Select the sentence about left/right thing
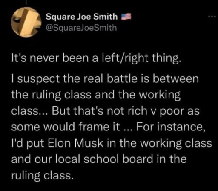The width and height of the screenshot is (218, 191). coord(96,58)
